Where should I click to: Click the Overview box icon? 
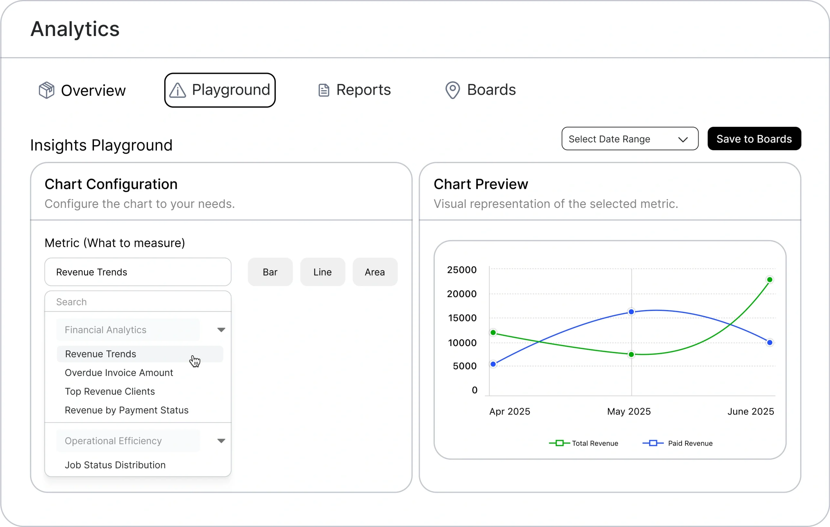pos(46,90)
